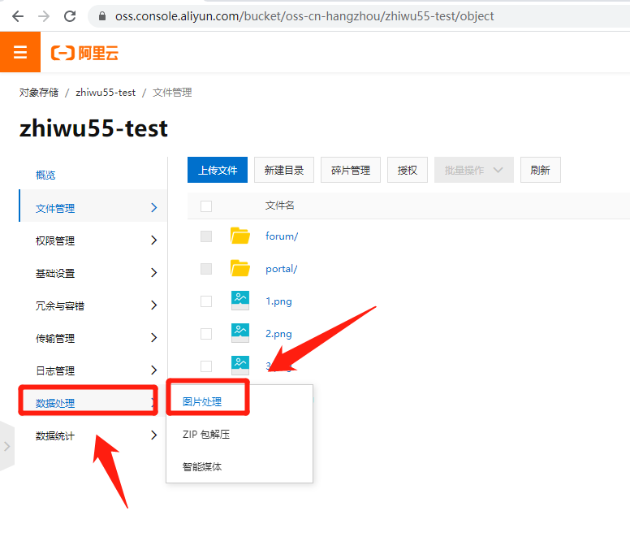Expand the 冗余与容错 chevron
Image resolution: width=630 pixels, height=550 pixels.
click(x=154, y=305)
